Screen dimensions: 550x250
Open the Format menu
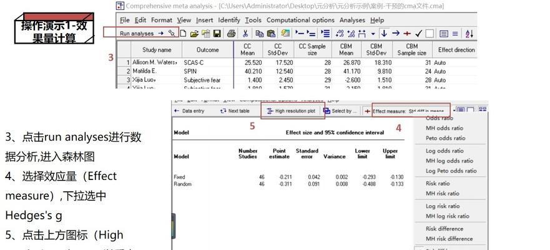[161, 20]
